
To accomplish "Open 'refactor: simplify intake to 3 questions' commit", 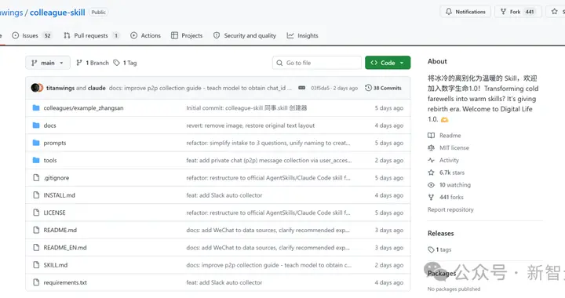I will pyautogui.click(x=268, y=143).
